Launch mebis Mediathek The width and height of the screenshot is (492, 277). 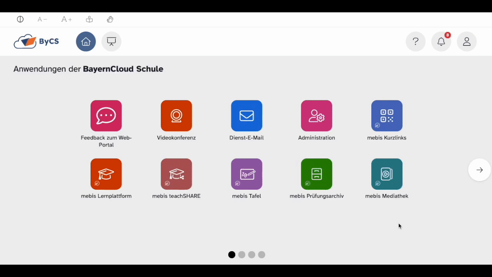pyautogui.click(x=387, y=174)
